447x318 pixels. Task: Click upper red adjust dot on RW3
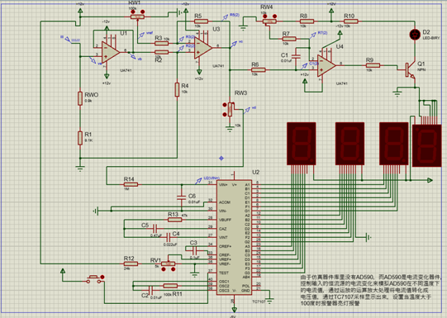(225, 105)
